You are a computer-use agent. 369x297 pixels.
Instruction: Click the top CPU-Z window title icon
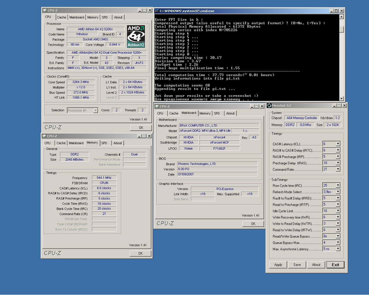click(45, 10)
